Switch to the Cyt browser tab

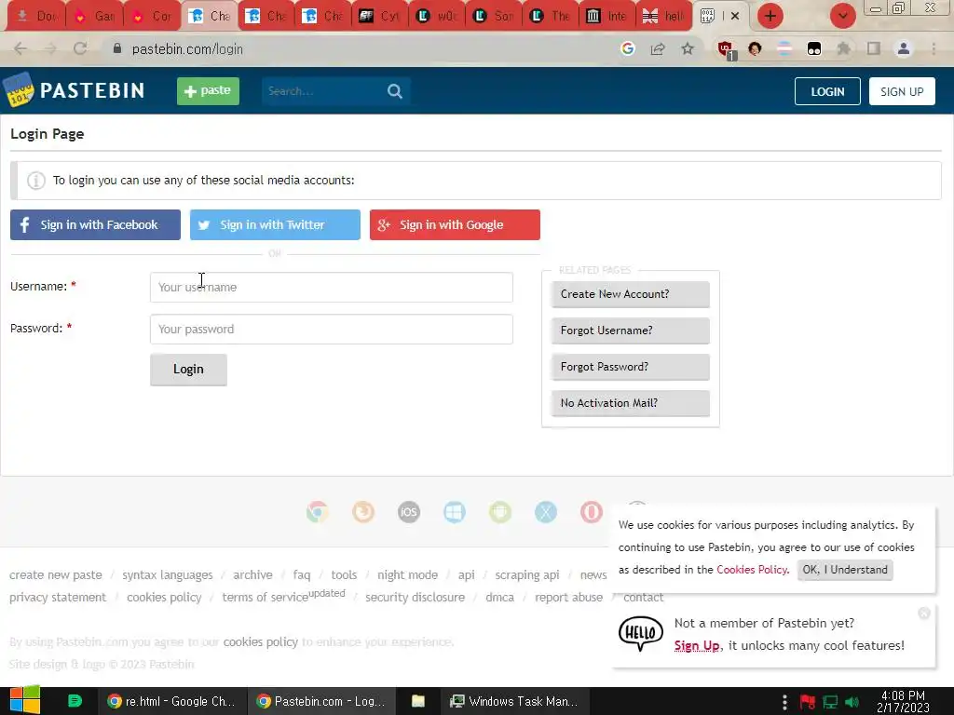click(x=379, y=17)
